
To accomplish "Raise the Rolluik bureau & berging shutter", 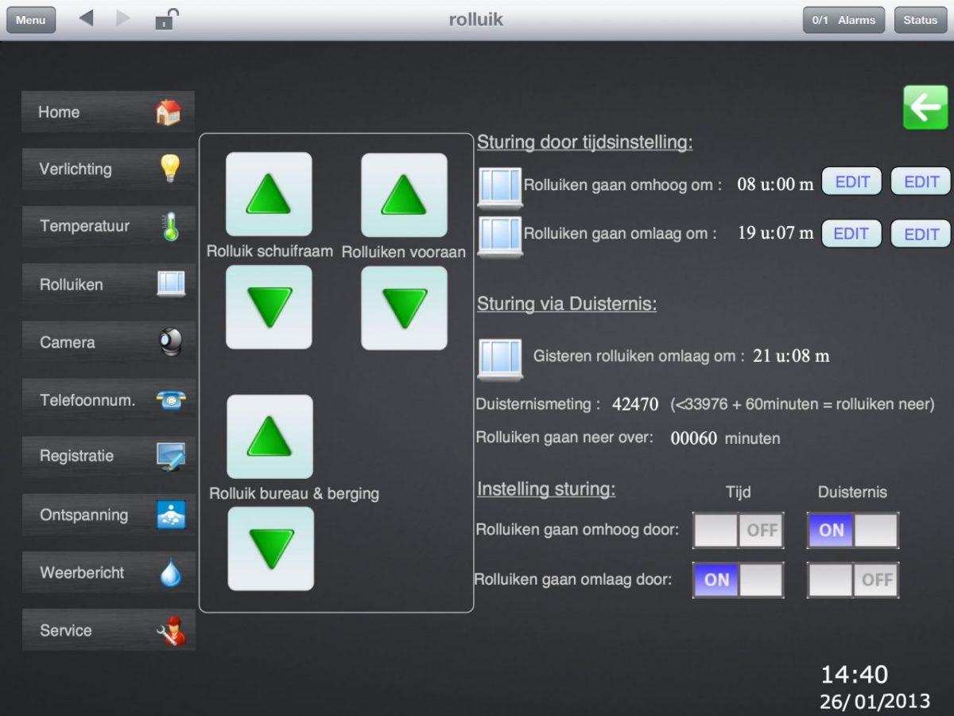I will 270,436.
